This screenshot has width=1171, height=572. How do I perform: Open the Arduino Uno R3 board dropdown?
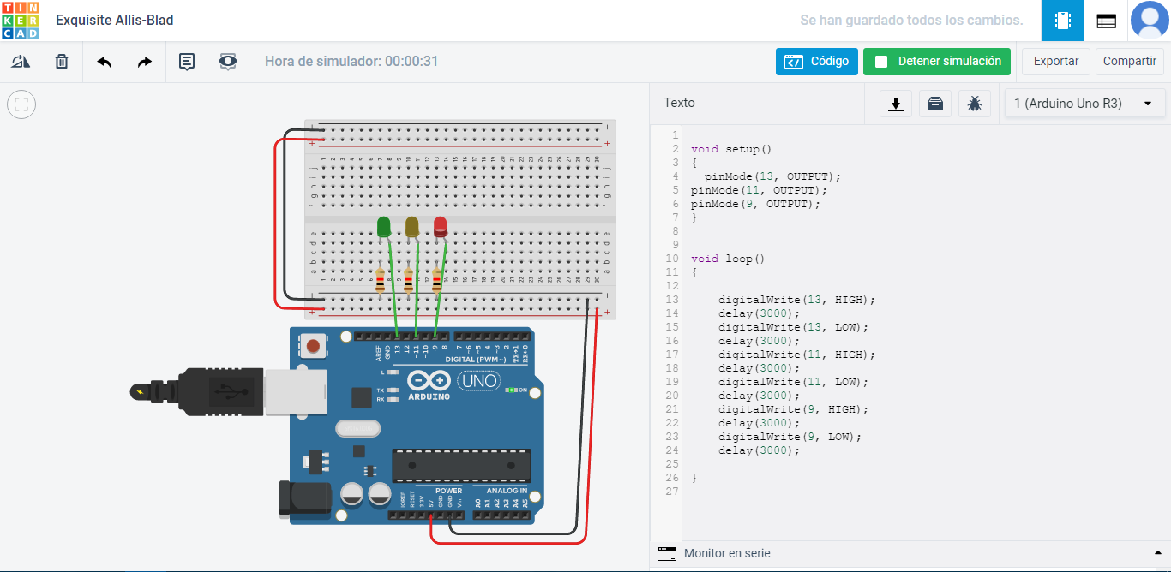[1084, 104]
